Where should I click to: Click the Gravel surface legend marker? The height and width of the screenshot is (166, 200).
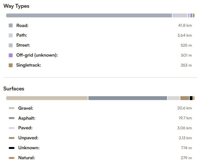pyautogui.click(x=12, y=108)
